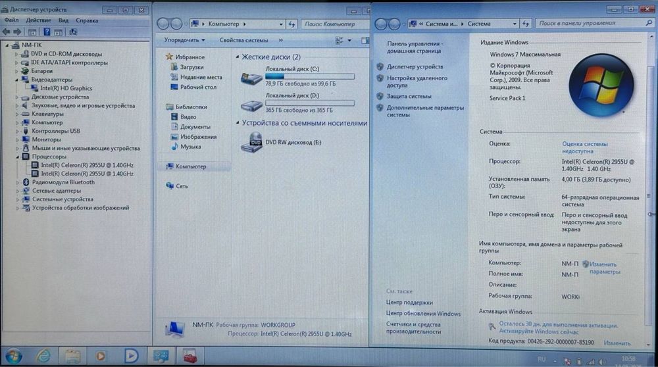
Task: Open the Документы library
Action: tap(195, 127)
